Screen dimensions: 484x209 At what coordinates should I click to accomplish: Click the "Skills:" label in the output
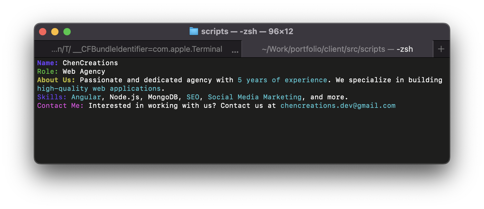click(52, 97)
